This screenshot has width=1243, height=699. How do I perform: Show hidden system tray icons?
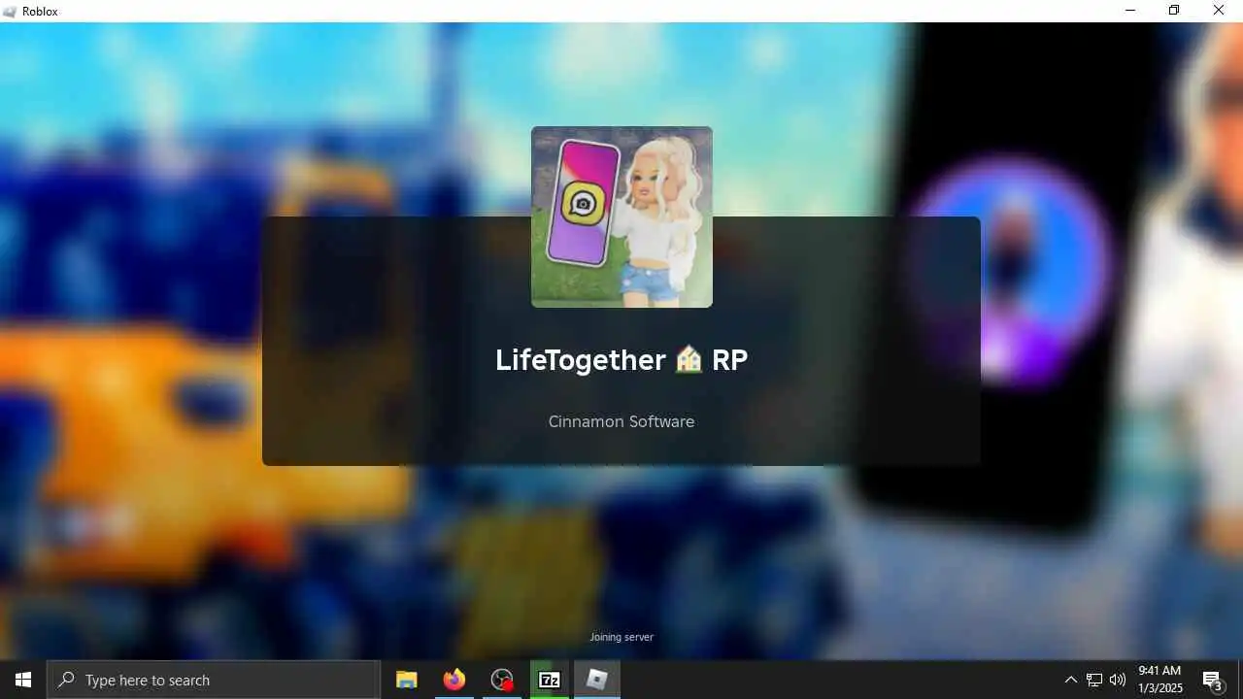click(x=1071, y=680)
